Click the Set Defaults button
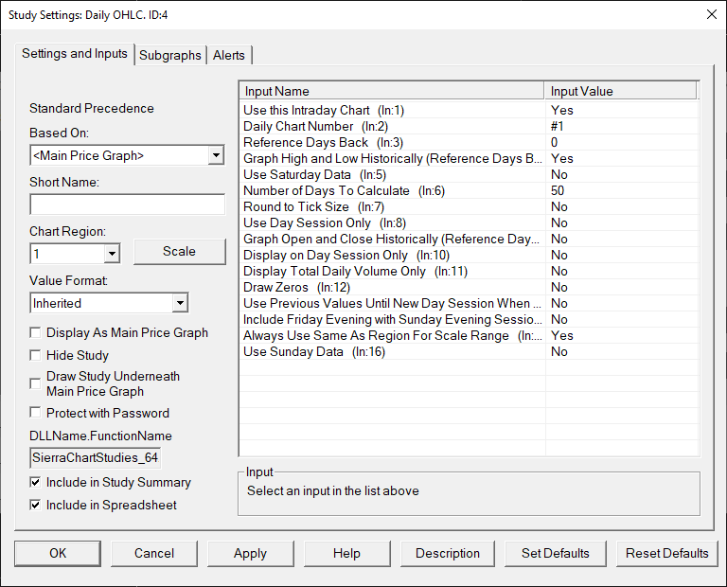Screen dimensions: 727x587 tap(556, 553)
